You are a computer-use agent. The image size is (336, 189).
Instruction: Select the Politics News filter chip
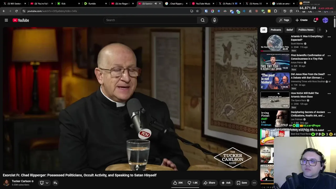click(x=306, y=30)
